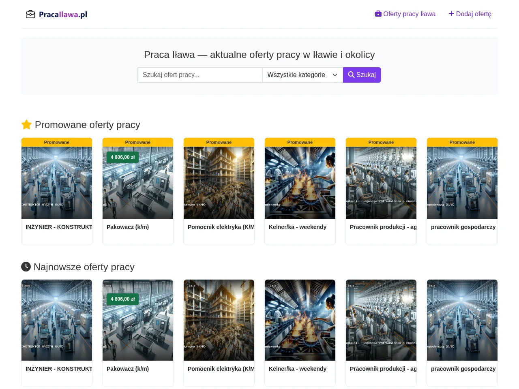519x389 pixels.
Task: Click the magnifier icon in the Szukaj button
Action: [x=351, y=75]
